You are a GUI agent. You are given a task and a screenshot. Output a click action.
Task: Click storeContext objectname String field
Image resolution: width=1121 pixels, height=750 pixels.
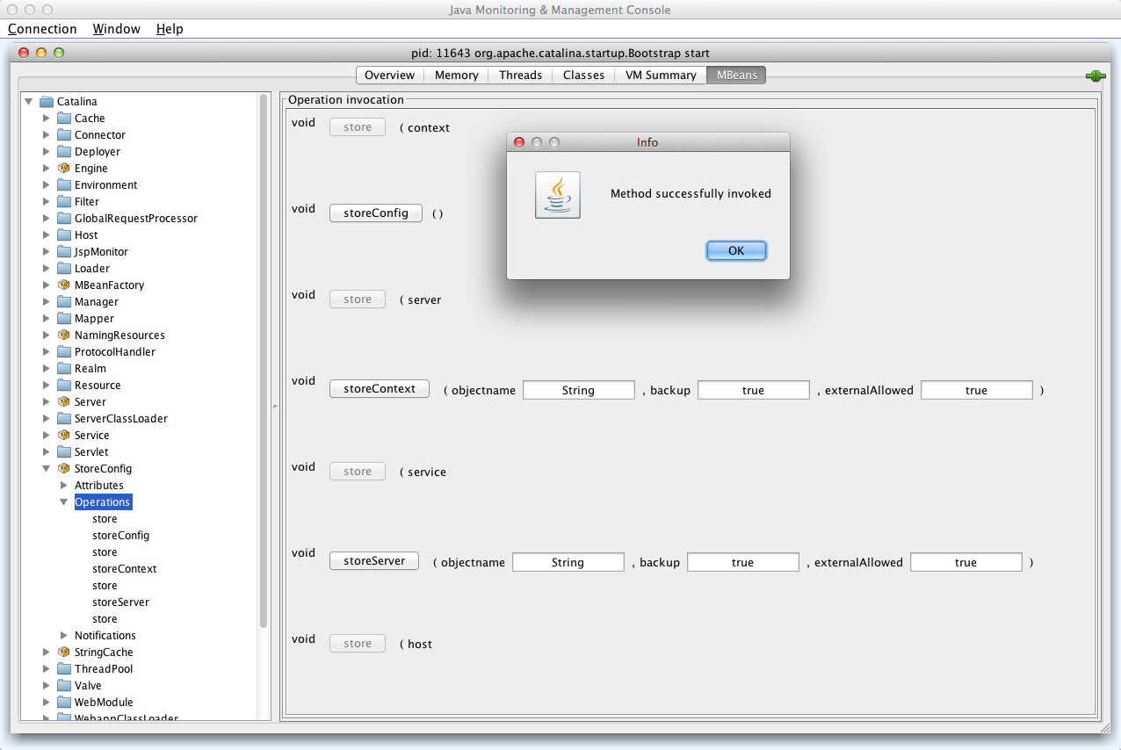578,391
